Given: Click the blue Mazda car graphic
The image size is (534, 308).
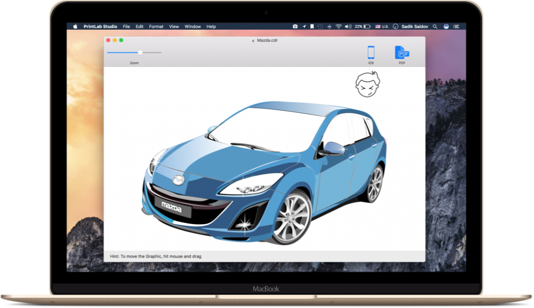Looking at the screenshot, I should click(x=264, y=173).
